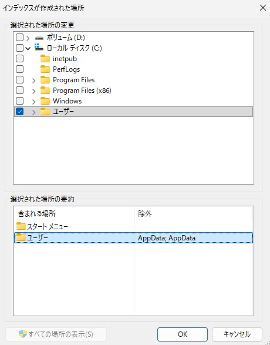Click the ユーザー folder icon in tree
The image size is (270, 345).
(x=45, y=112)
